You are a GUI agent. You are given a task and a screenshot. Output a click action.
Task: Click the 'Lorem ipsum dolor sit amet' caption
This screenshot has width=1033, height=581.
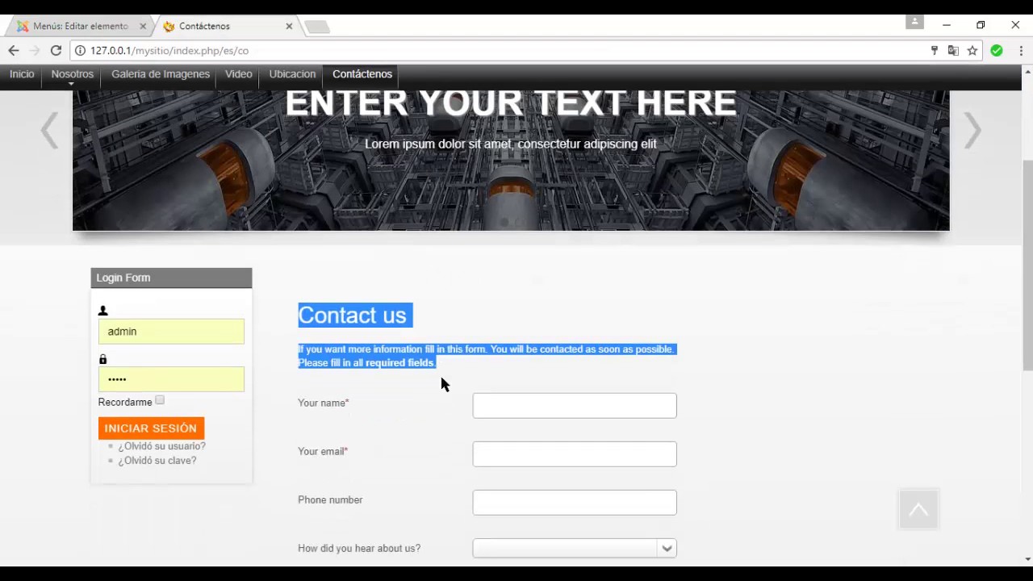(511, 144)
